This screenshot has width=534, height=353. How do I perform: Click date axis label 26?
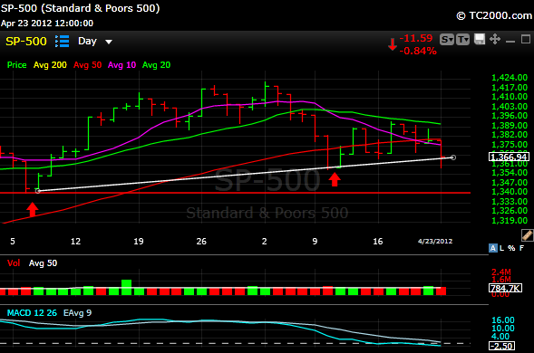click(201, 242)
